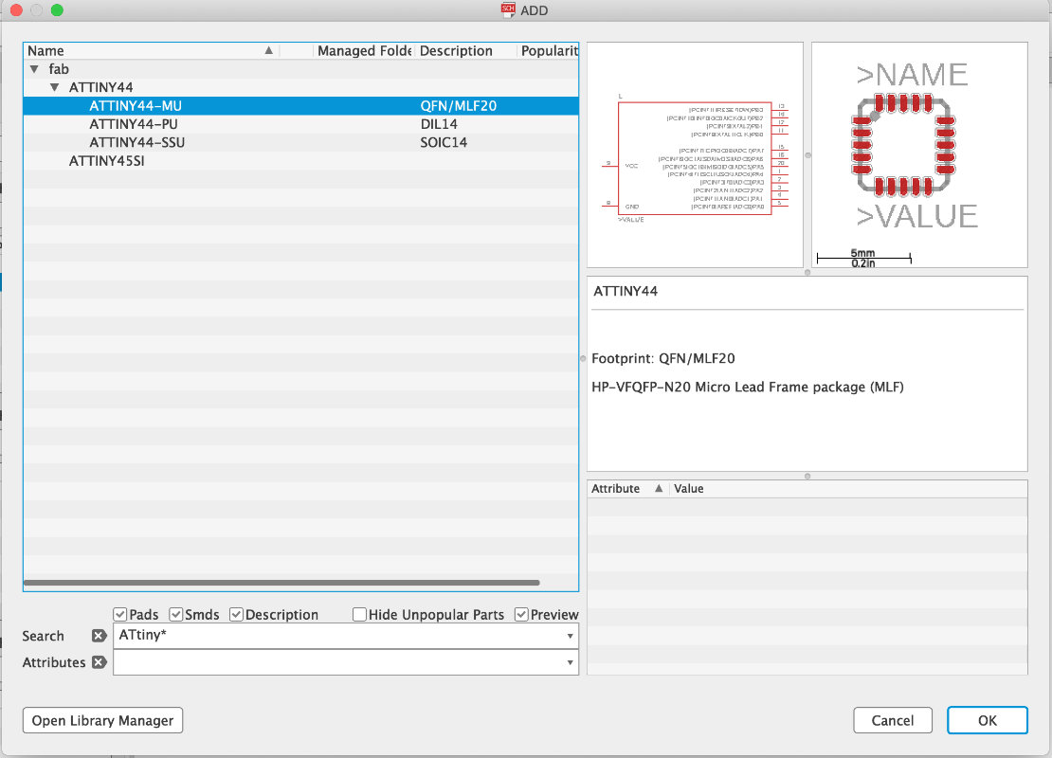
Task: Click the horizontal scrollbar of parts list
Action: tap(281, 583)
